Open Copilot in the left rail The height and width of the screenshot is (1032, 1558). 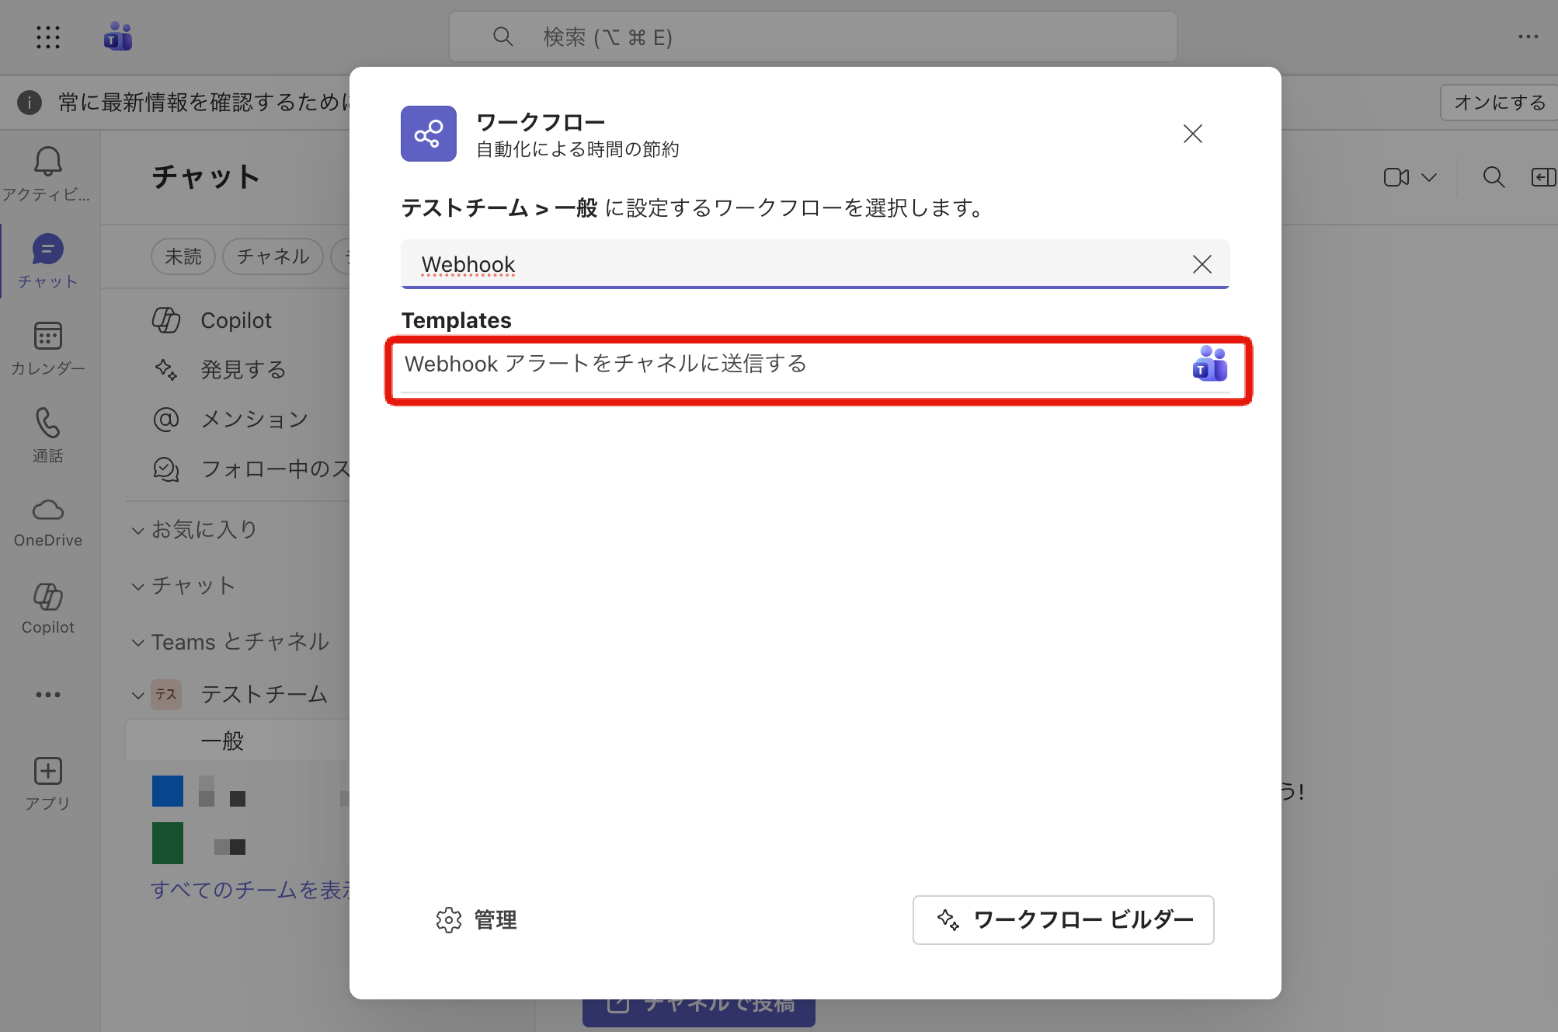click(47, 598)
